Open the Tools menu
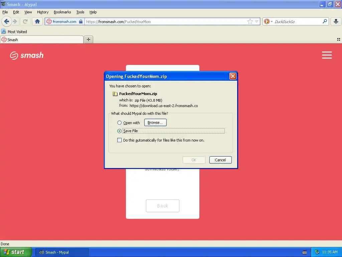The height and width of the screenshot is (257, 342). click(x=80, y=12)
